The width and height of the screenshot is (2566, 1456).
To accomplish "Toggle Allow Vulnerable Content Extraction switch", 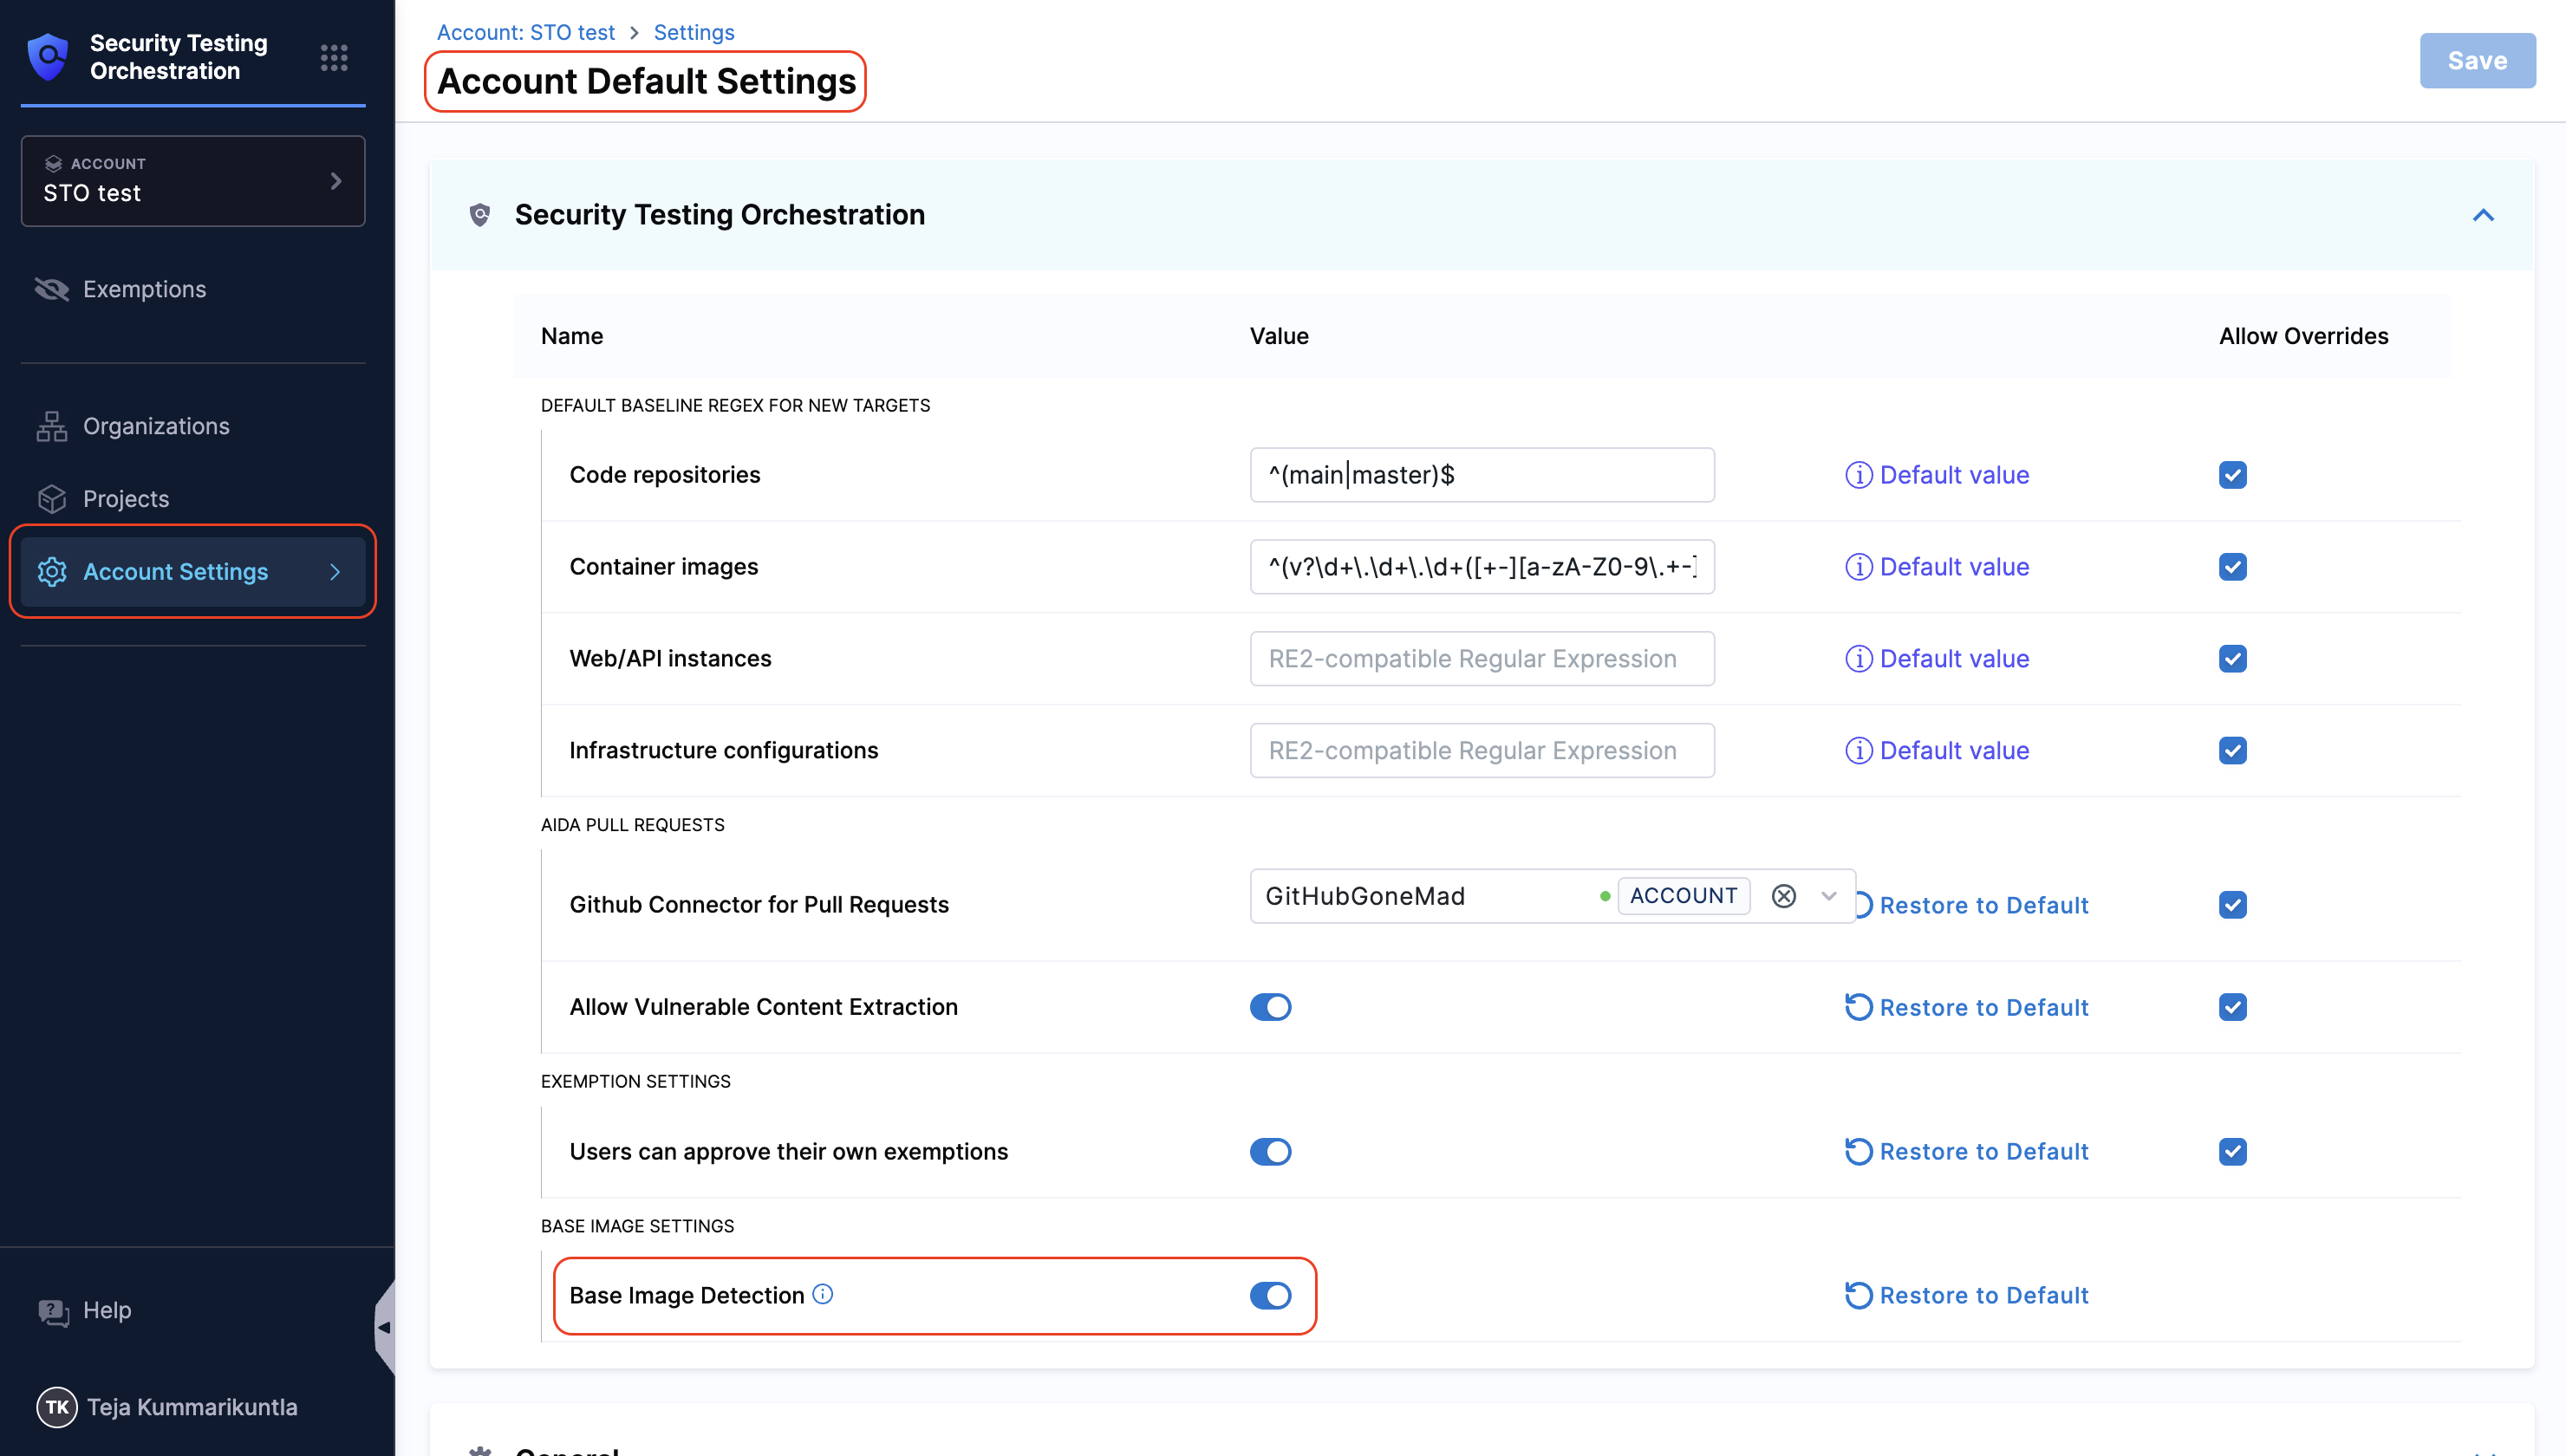I will click(1270, 1007).
